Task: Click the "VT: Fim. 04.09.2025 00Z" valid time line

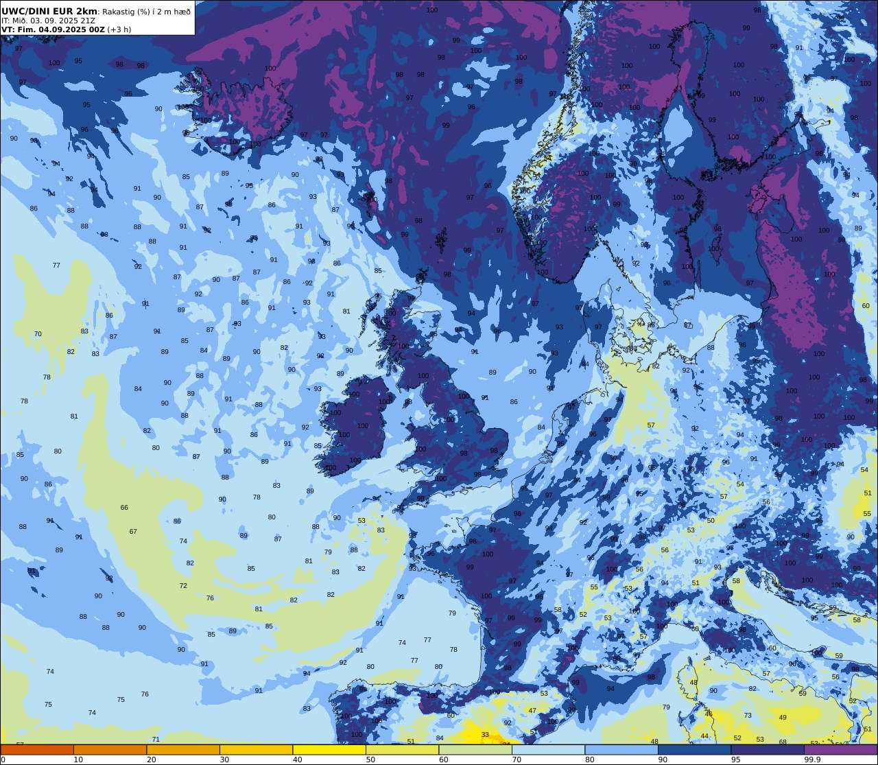Action: point(53,30)
